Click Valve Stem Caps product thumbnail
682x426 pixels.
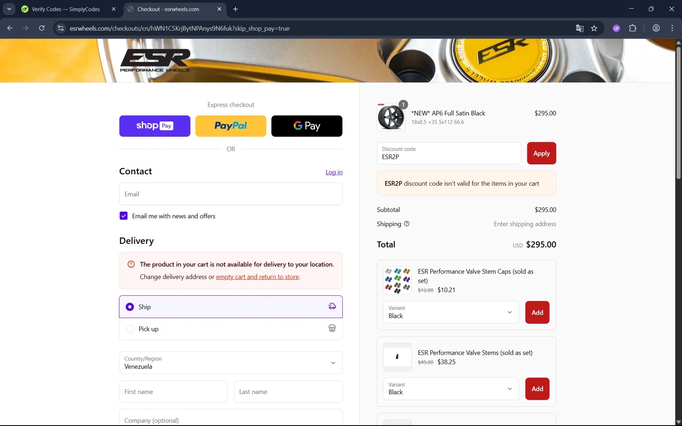click(x=397, y=280)
